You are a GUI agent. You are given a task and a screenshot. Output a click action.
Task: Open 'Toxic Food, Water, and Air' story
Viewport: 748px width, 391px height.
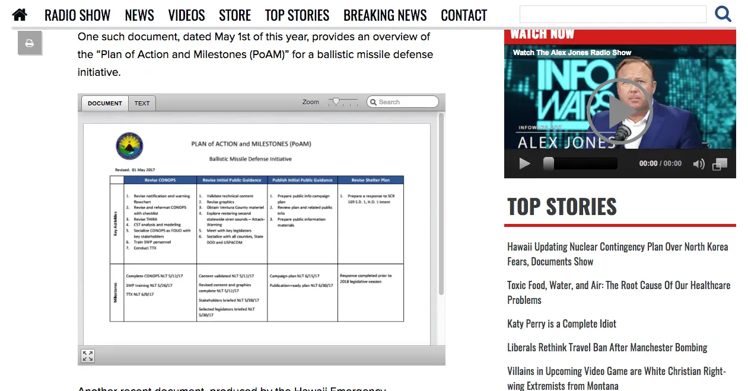click(619, 293)
